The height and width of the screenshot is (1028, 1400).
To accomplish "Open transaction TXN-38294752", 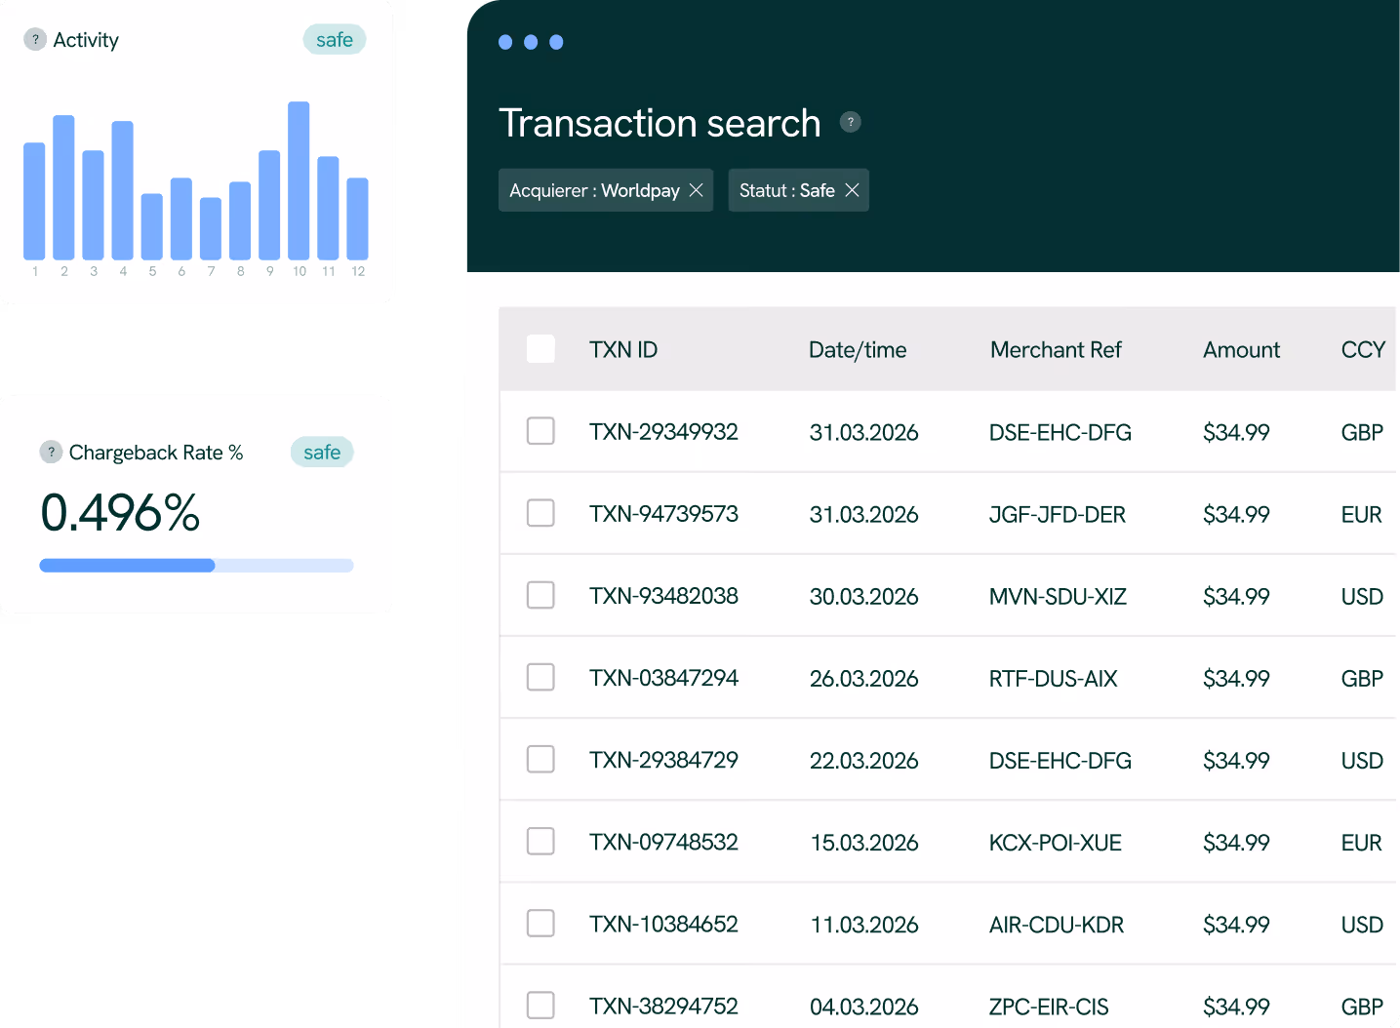I will (663, 1006).
